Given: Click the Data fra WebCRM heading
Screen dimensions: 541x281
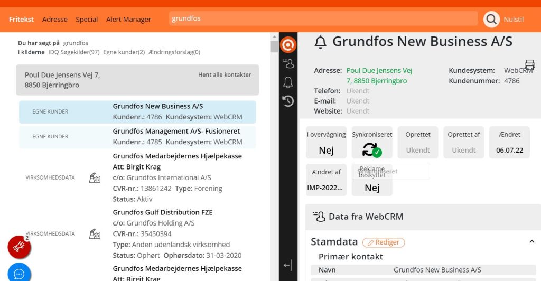Looking at the screenshot, I should coord(366,217).
